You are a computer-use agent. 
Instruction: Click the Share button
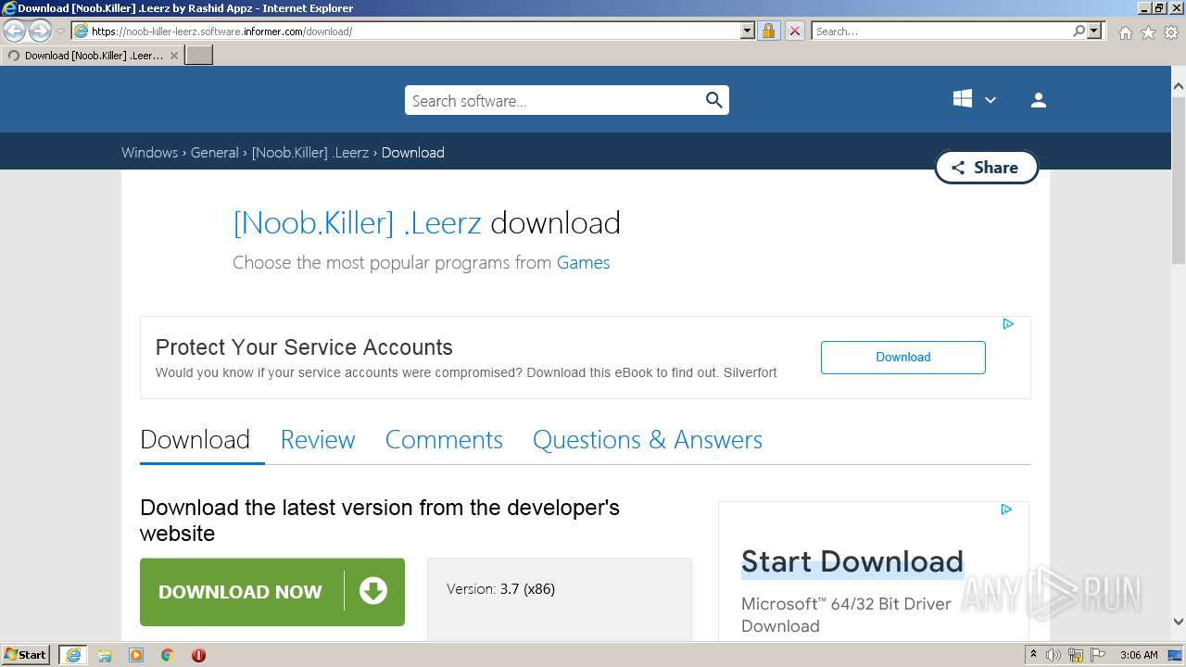click(x=986, y=168)
